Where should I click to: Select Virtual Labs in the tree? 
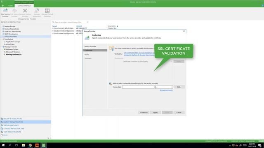[10, 44]
